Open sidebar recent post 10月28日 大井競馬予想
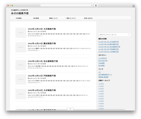This screenshot has height=119, width=141. coord(109,52)
